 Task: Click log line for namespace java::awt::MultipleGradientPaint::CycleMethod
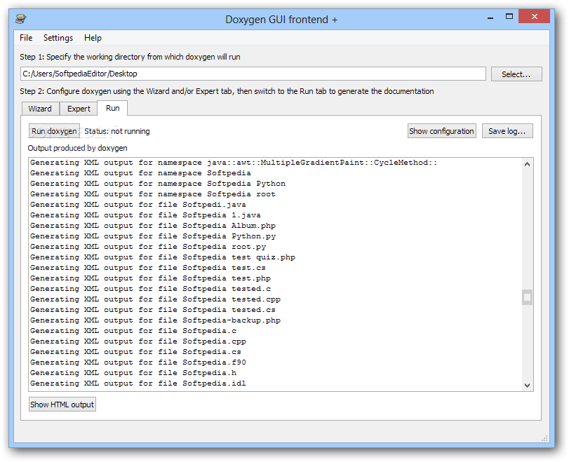tap(234, 163)
